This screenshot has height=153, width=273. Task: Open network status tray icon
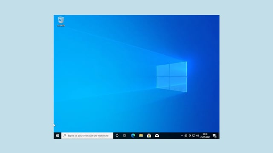click(x=194, y=136)
